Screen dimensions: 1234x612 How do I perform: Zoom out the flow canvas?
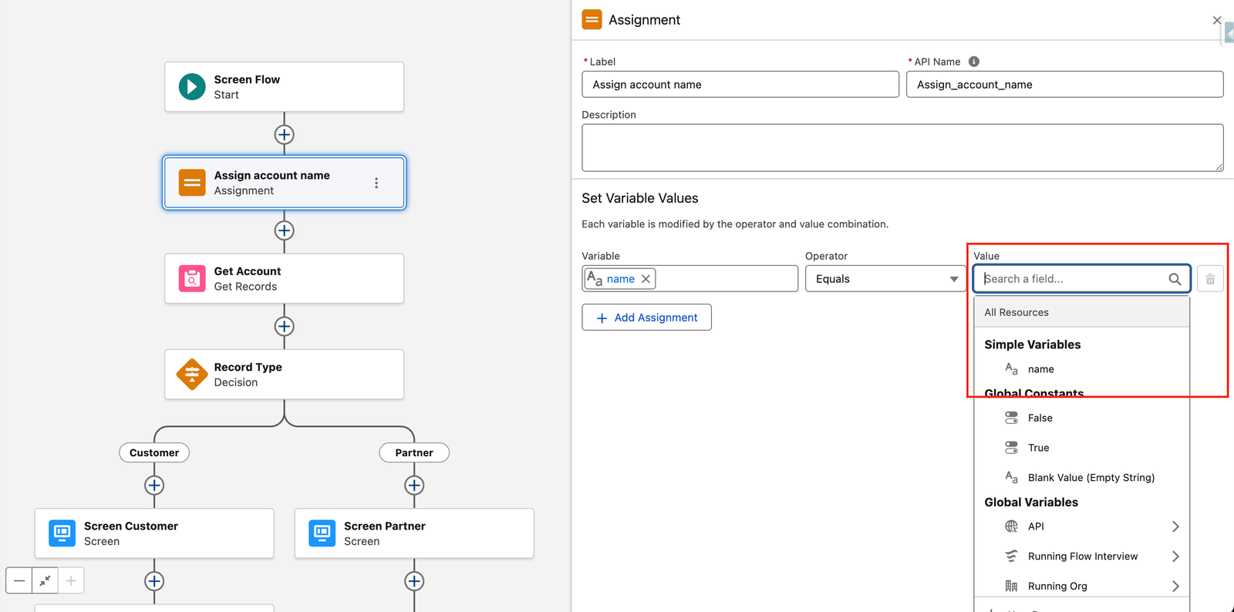(x=19, y=580)
